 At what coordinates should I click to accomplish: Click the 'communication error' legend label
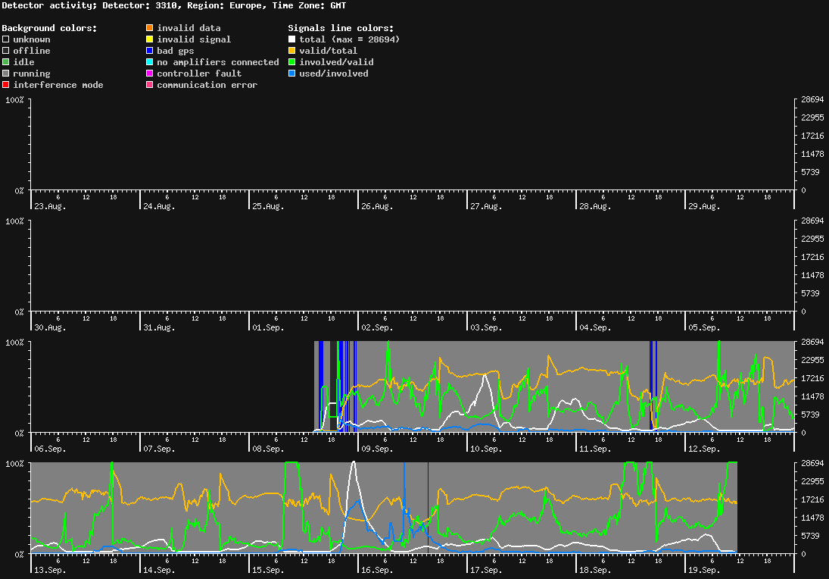point(207,85)
